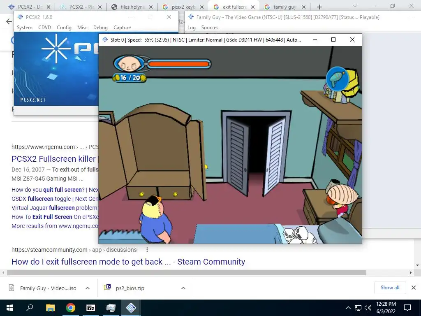Open a new Chrome tab
The height and width of the screenshot is (316, 421).
coord(319,7)
